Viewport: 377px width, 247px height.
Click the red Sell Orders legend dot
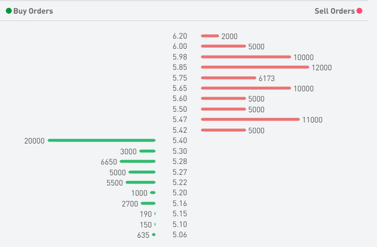point(359,11)
